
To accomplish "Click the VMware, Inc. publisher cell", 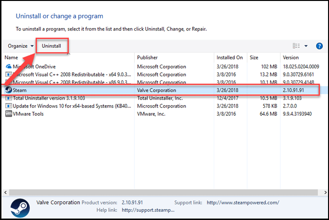I will click(151, 114).
